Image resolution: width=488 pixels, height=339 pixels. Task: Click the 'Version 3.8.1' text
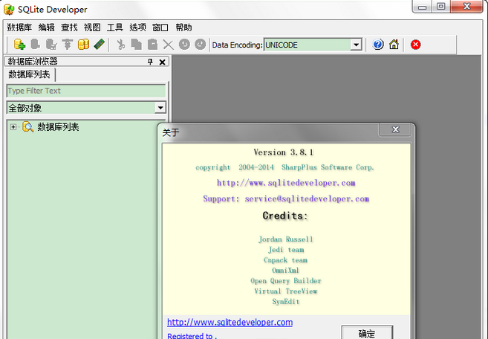[284, 152]
